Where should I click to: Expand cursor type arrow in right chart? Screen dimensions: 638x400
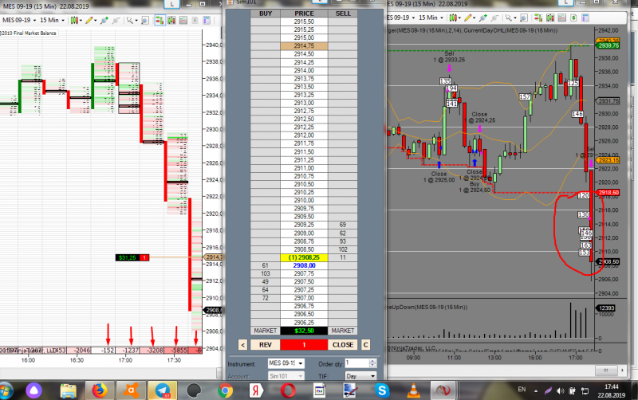(x=514, y=18)
